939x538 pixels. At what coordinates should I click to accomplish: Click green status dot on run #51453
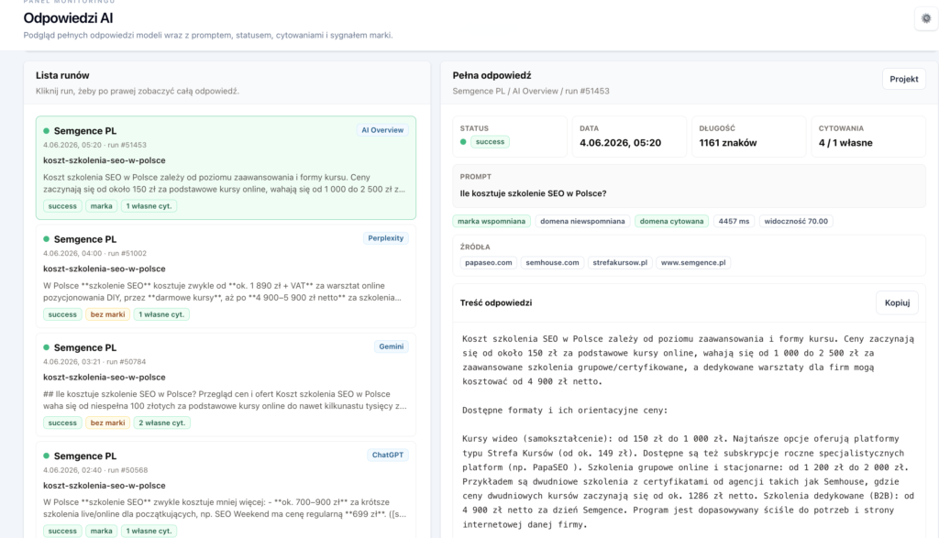46,130
